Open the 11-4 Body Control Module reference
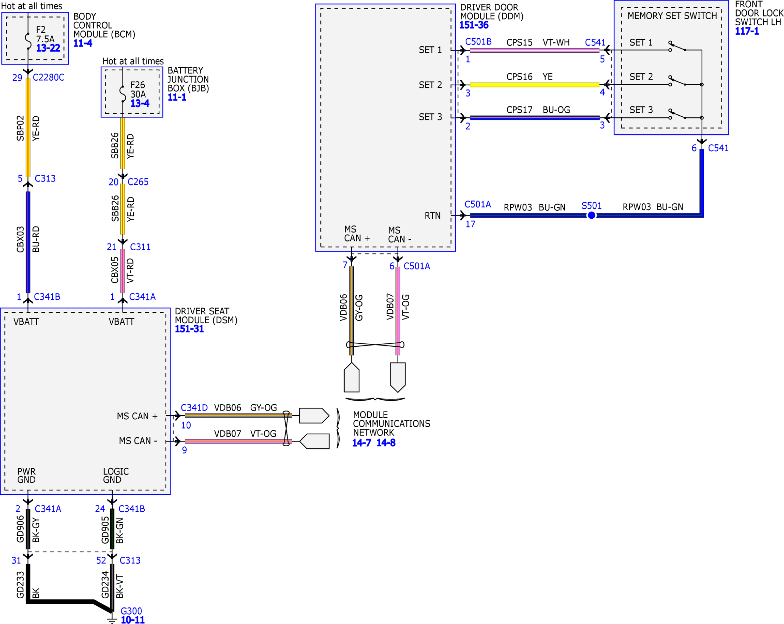The image size is (784, 624). coord(83,43)
